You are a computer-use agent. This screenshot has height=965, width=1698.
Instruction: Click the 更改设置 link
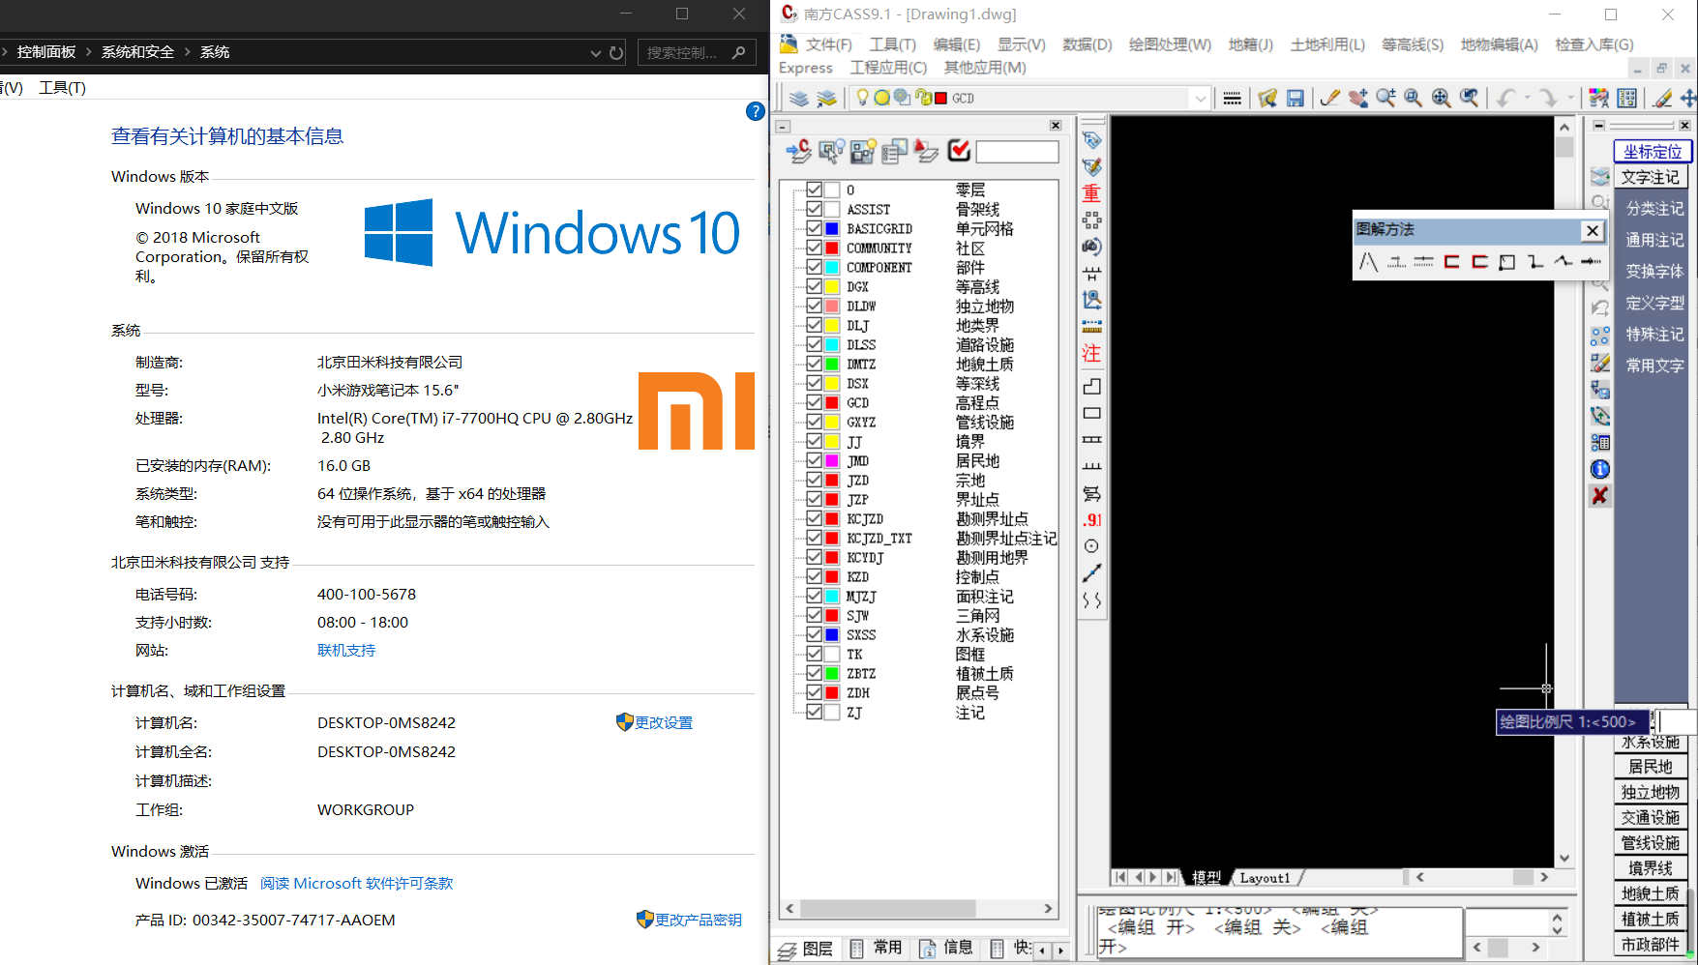click(x=664, y=723)
